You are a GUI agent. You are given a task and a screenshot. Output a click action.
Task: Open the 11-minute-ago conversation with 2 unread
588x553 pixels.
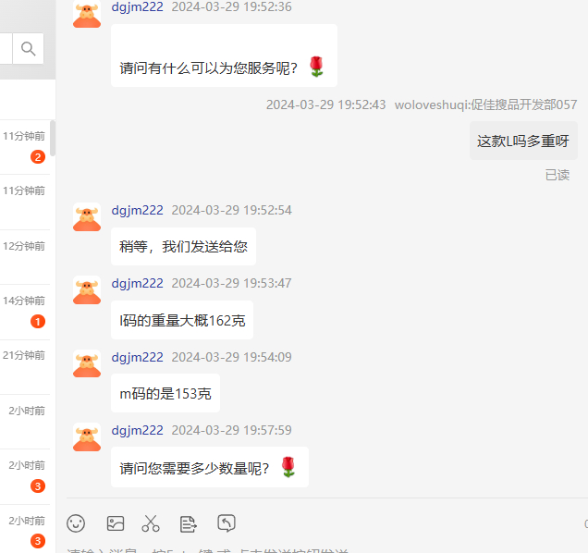click(x=25, y=147)
